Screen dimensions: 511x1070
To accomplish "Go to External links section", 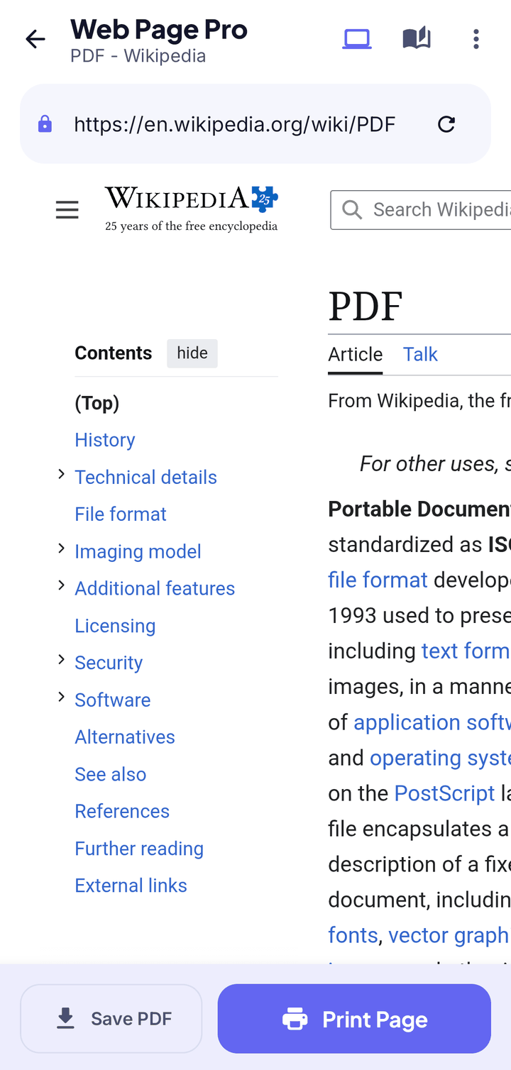I will tap(131, 886).
